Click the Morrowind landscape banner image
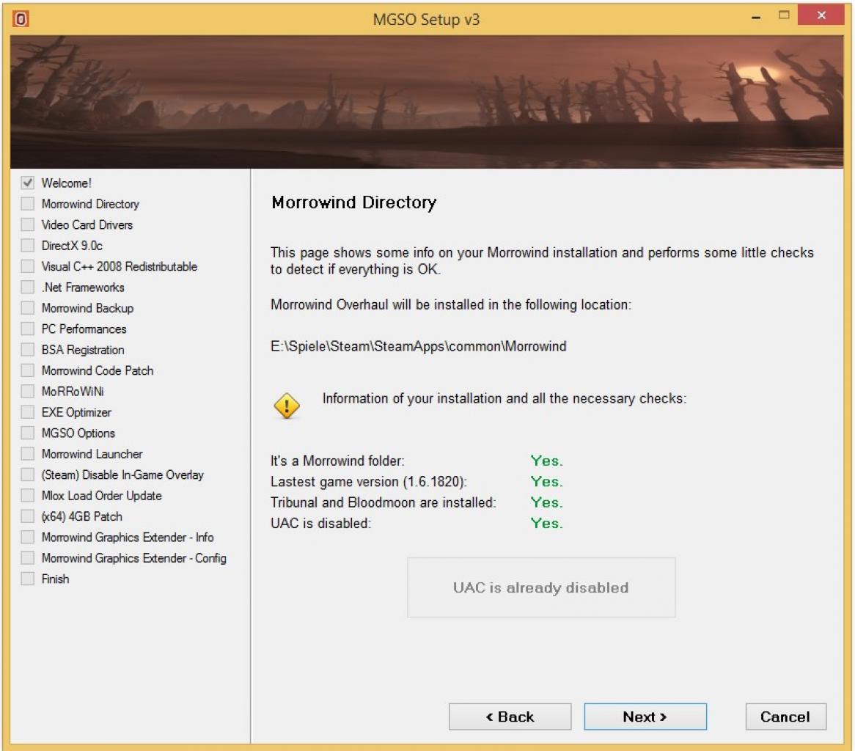Viewport: 855px width, 751px height. pos(427,102)
